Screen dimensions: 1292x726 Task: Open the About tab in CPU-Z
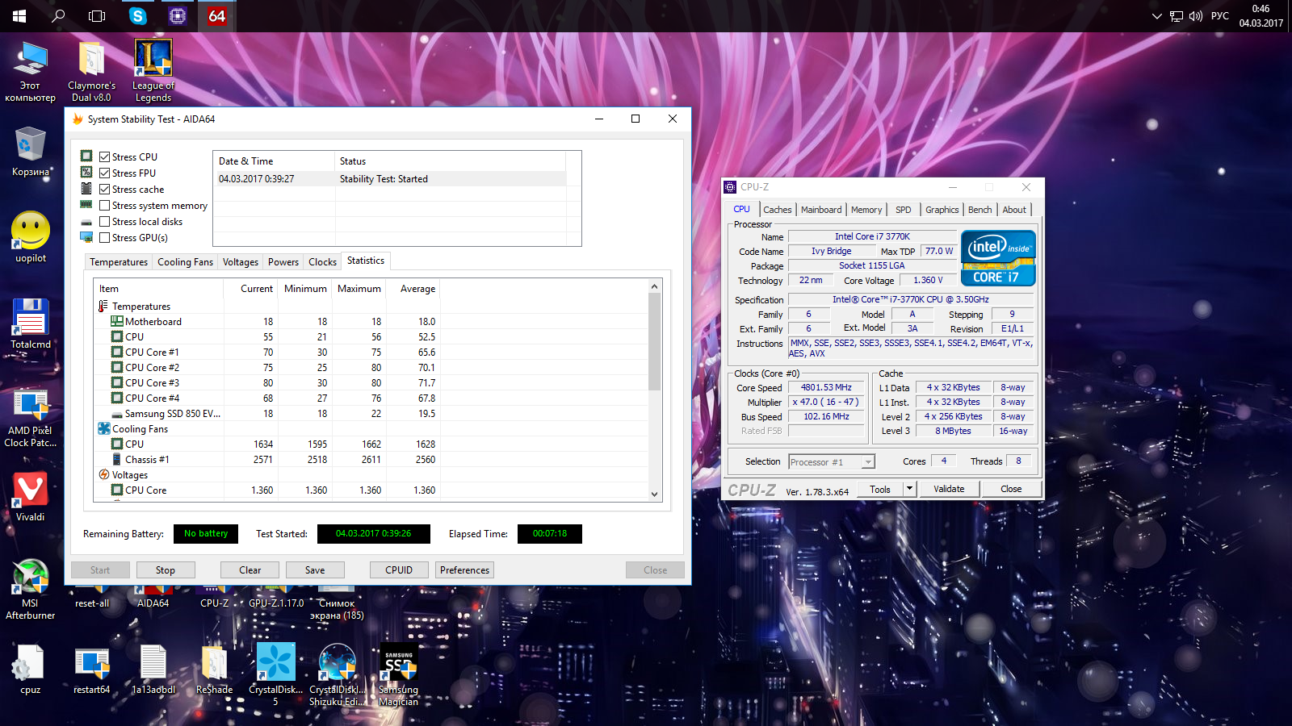1014,210
